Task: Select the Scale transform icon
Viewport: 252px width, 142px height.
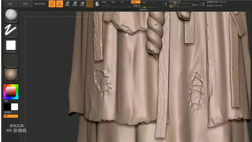Action: pos(74,4)
